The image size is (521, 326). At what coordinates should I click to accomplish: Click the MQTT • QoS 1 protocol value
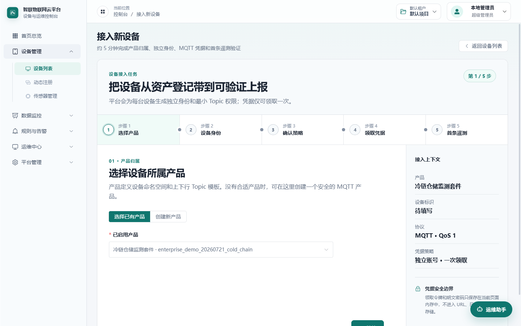pos(435,235)
